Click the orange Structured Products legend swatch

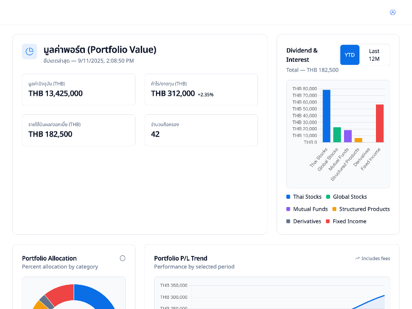[x=334, y=209]
